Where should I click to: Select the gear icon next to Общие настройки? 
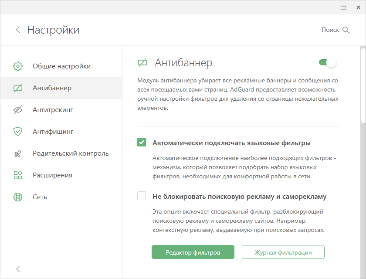point(18,66)
